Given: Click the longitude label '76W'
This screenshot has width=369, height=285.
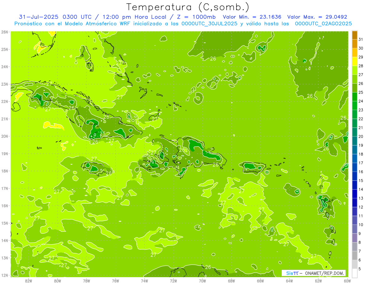Looking at the screenshot, I should click(x=115, y=281).
